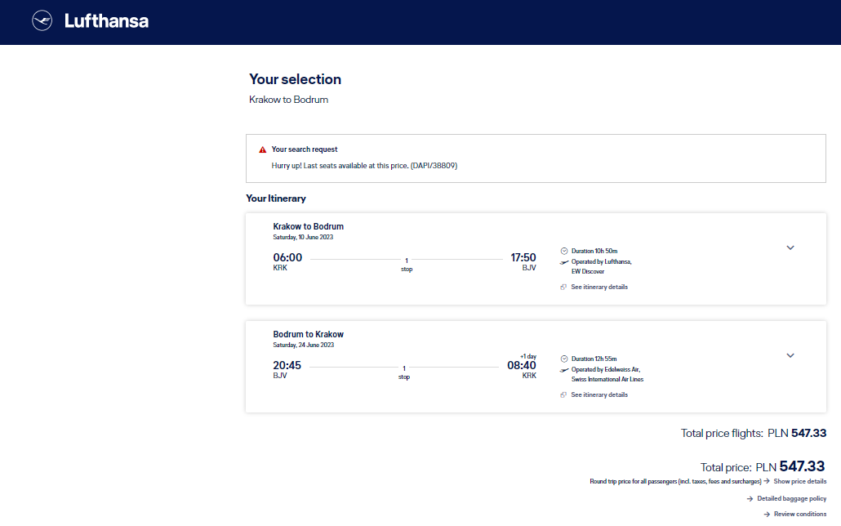
Task: Click the Lufthansa crane logo icon
Action: click(42, 21)
